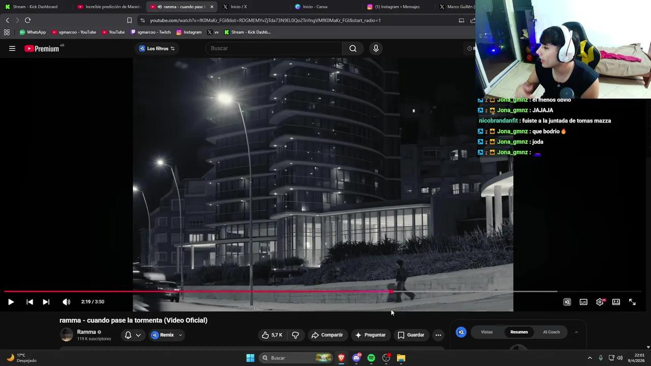Open the browser apps grid icon
The image size is (651, 366).
(7, 32)
